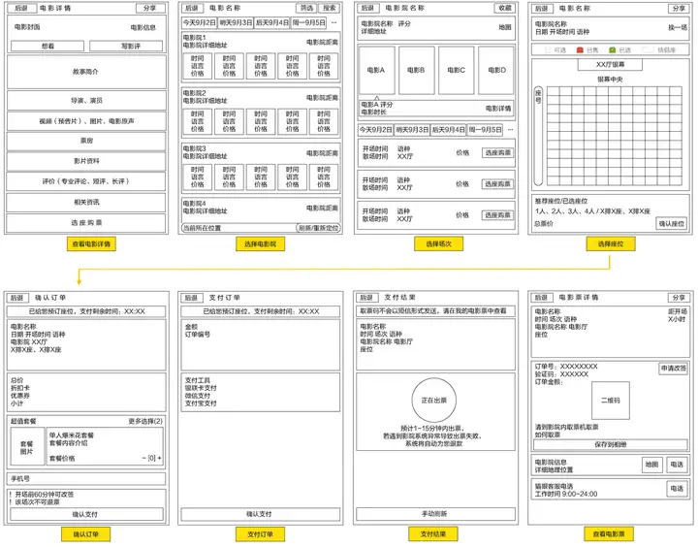Open 地图 link beside cinema address

(x=505, y=27)
